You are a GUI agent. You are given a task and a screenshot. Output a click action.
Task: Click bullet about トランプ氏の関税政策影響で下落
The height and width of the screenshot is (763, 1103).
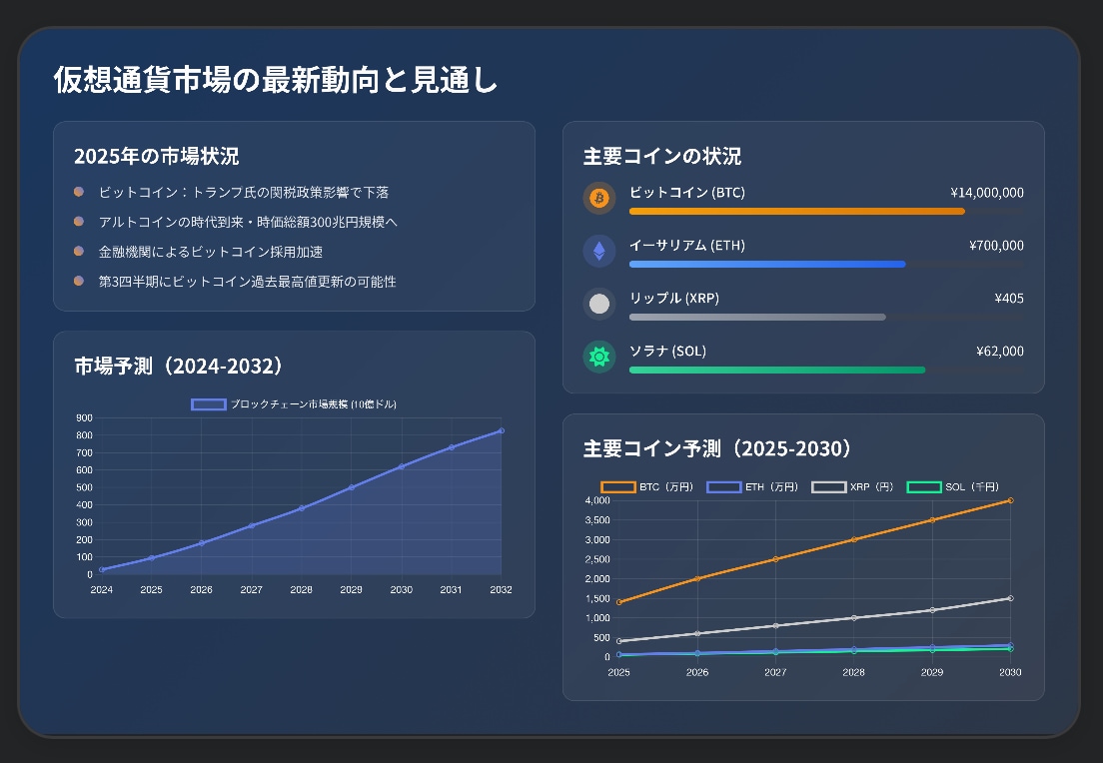click(244, 192)
